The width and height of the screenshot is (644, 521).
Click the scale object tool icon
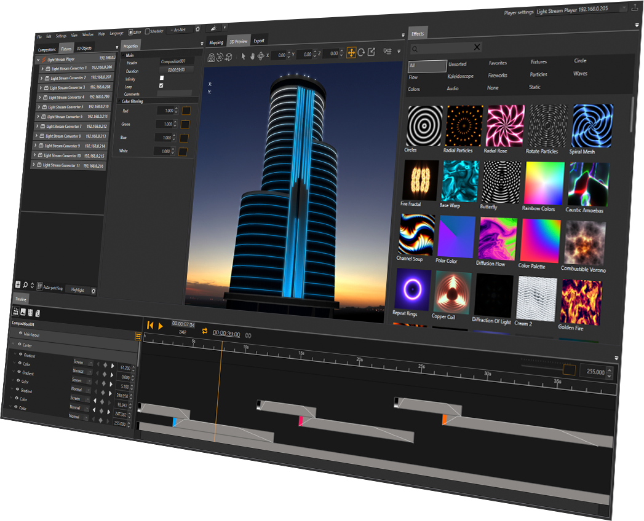pyautogui.click(x=372, y=52)
